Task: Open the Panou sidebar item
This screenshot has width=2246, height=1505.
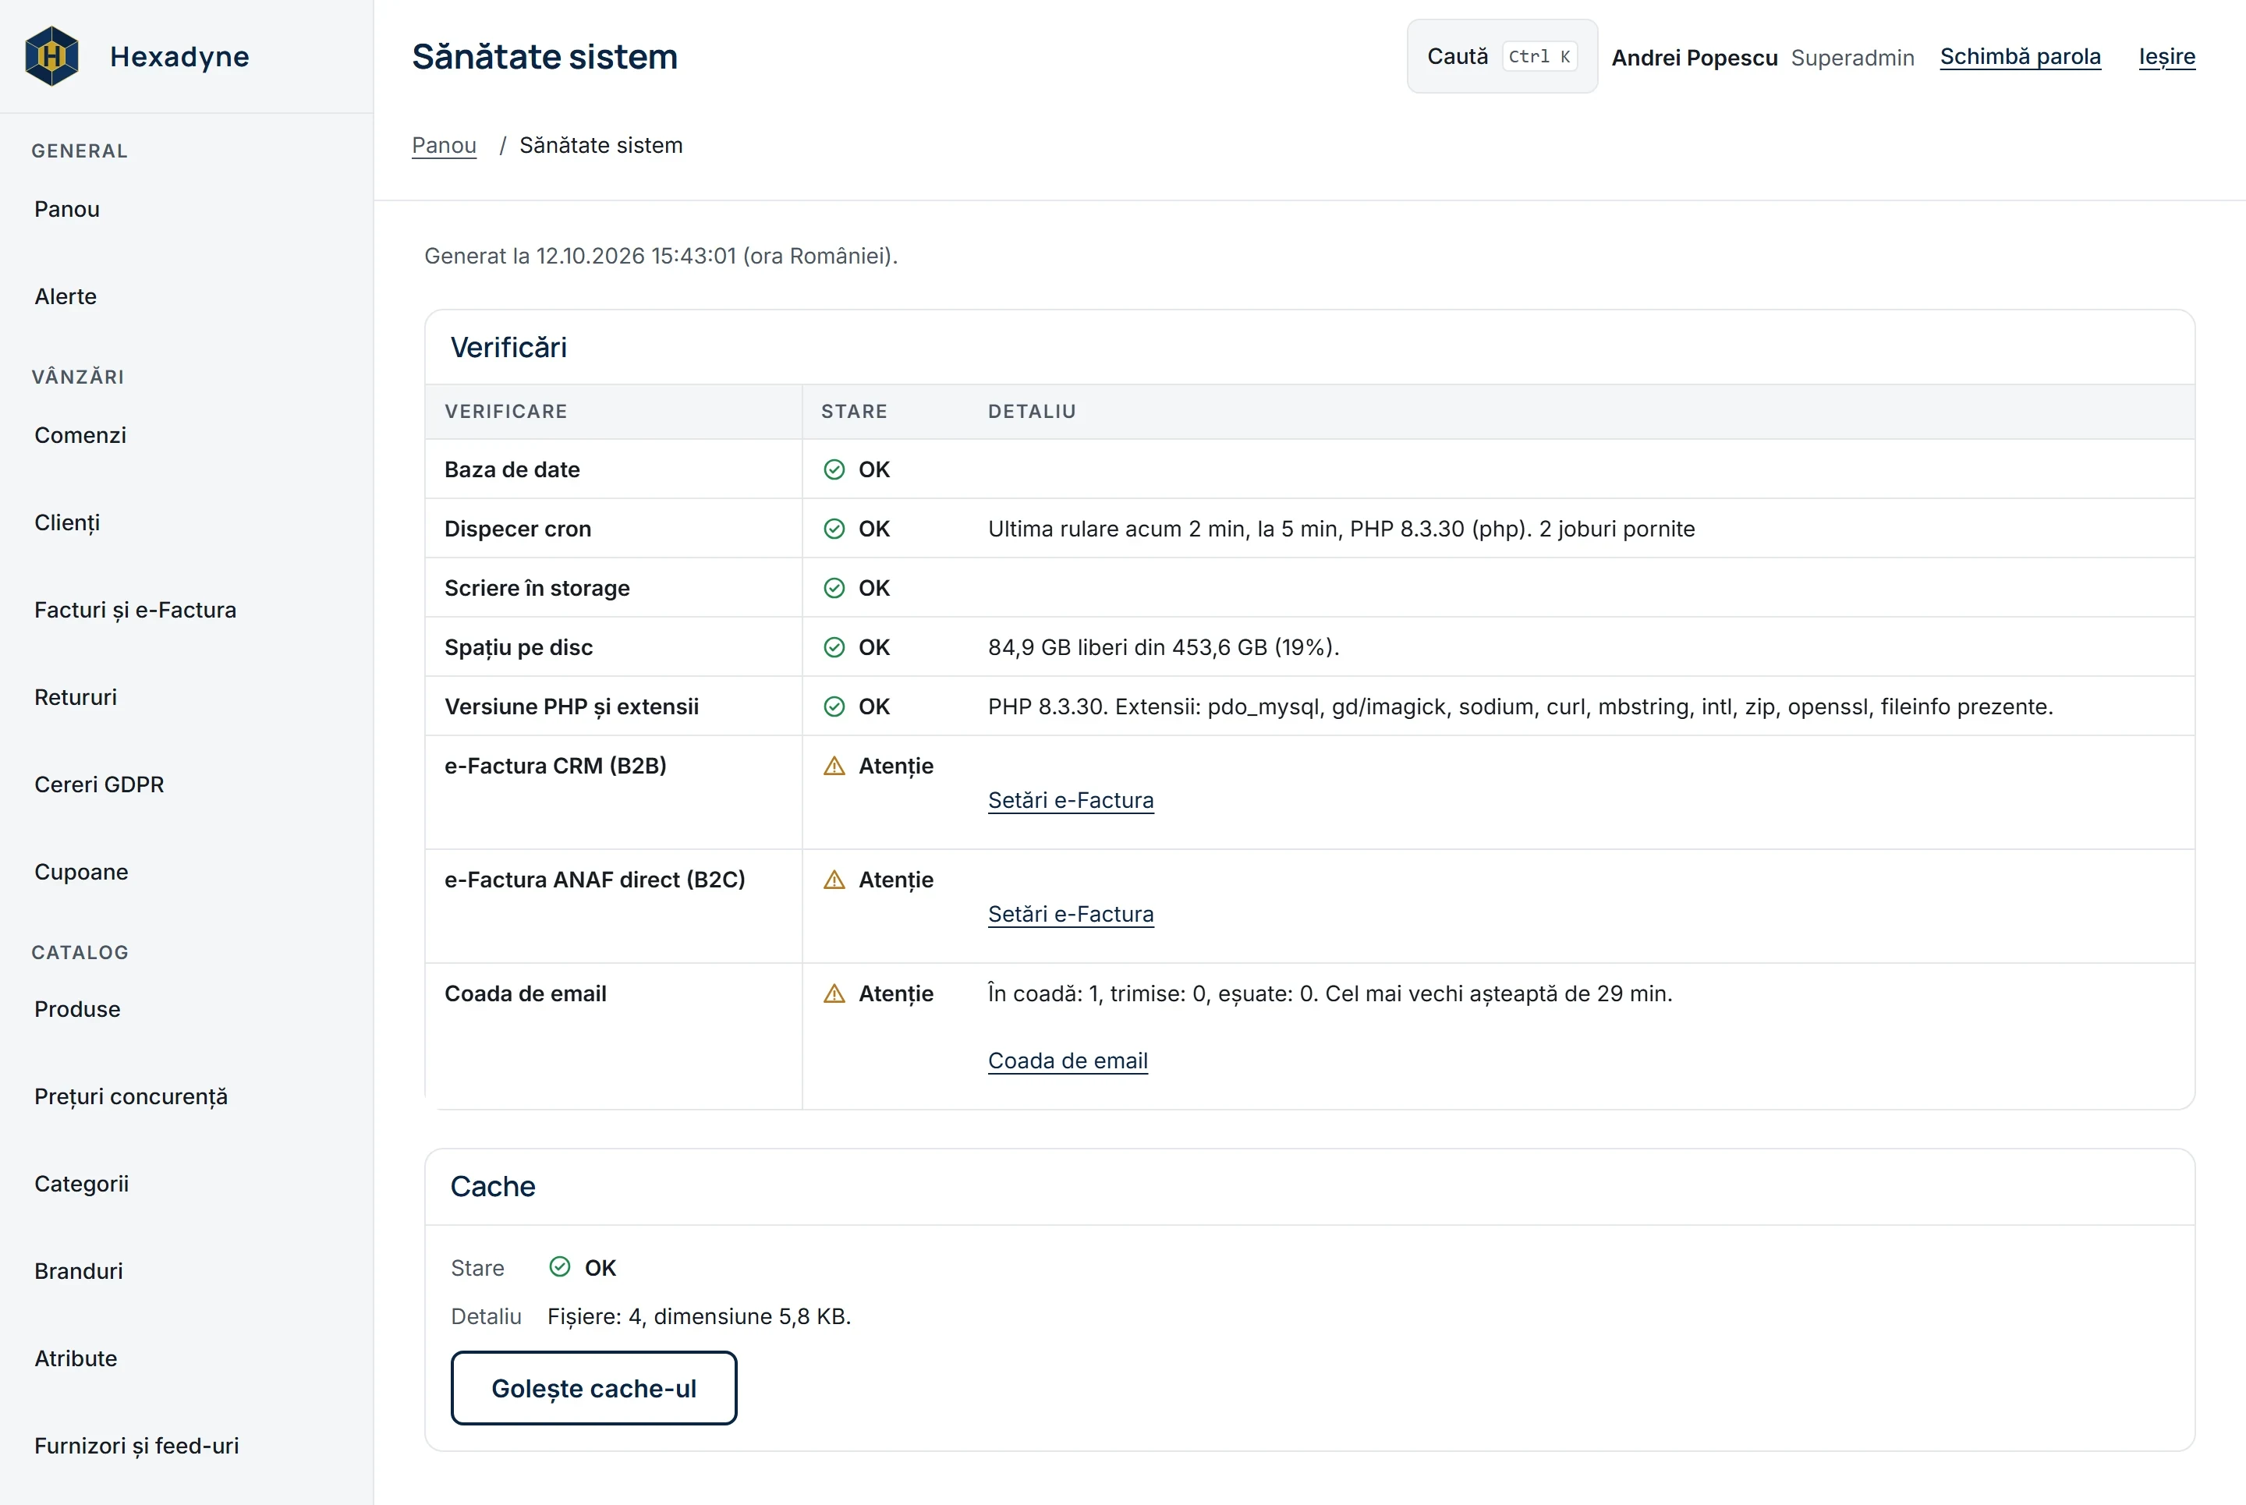Action: click(x=67, y=209)
